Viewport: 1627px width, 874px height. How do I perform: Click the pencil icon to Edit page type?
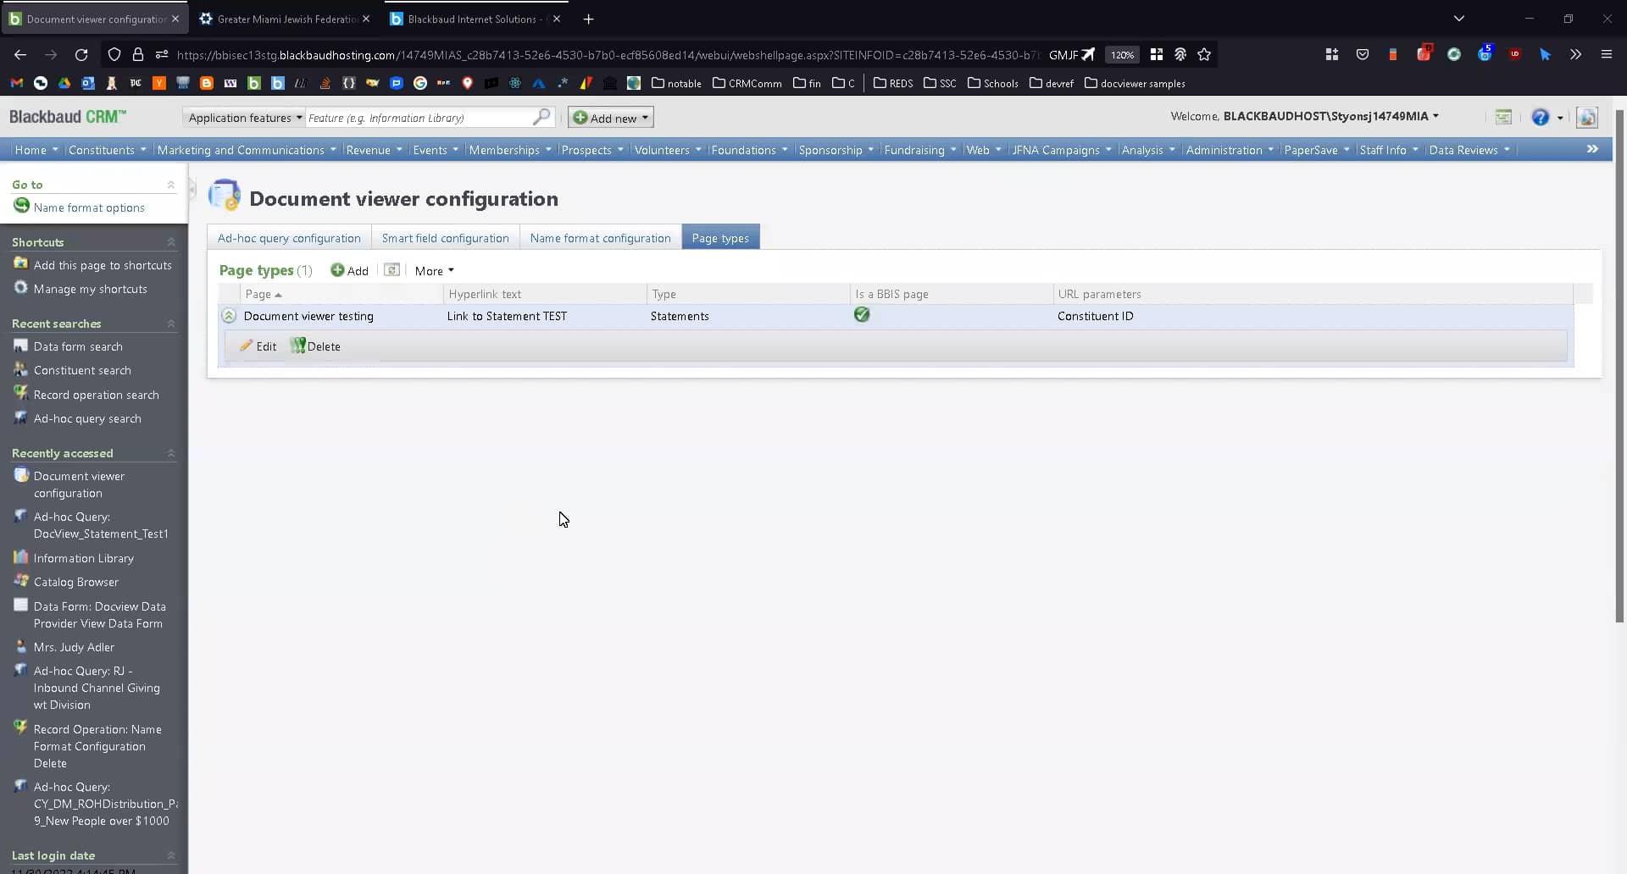[246, 346]
